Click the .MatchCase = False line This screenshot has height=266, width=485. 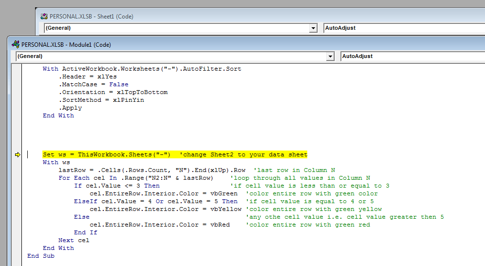pyautogui.click(x=93, y=84)
